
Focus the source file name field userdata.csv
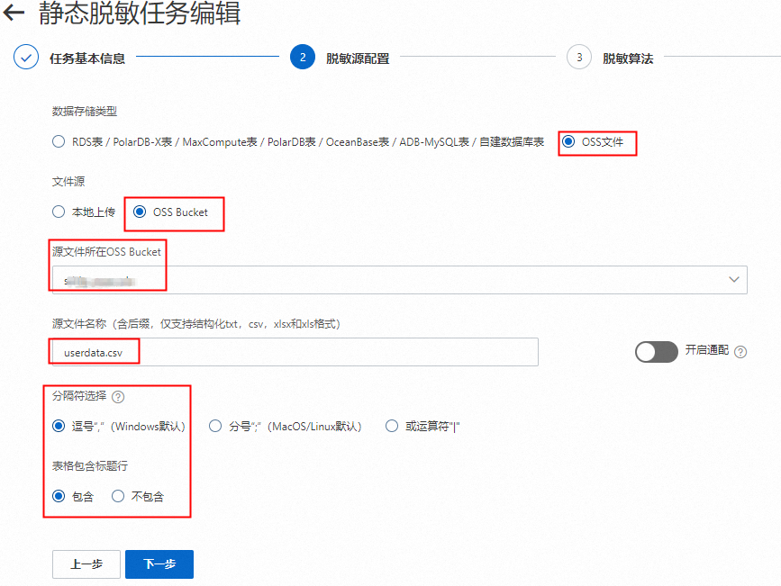tap(295, 353)
